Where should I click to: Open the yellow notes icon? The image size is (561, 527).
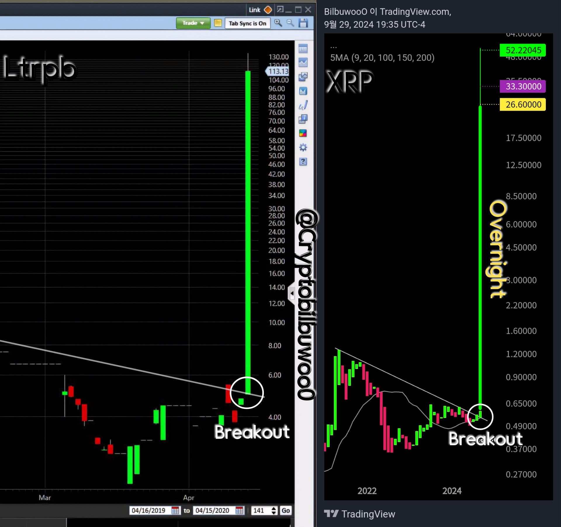tap(218, 23)
